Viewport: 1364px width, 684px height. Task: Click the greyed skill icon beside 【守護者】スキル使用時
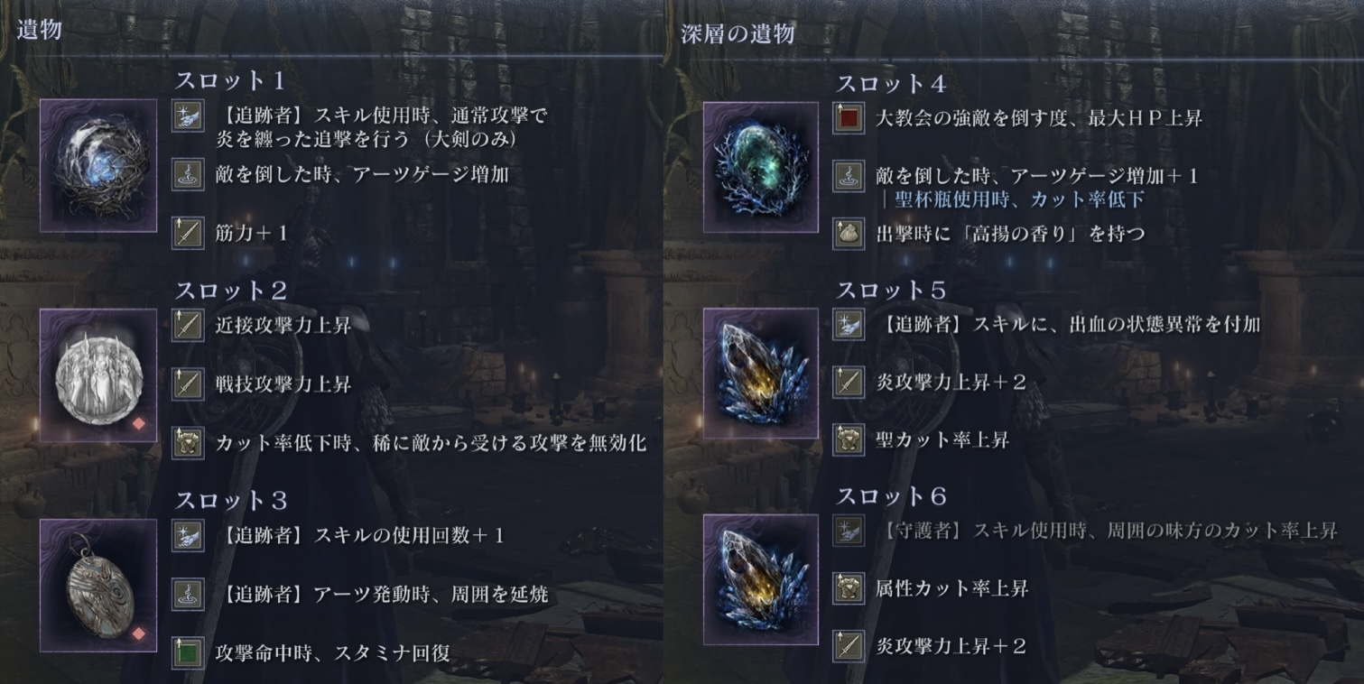coord(849,531)
